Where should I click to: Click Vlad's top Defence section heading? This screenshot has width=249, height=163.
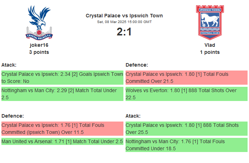pos(137,65)
